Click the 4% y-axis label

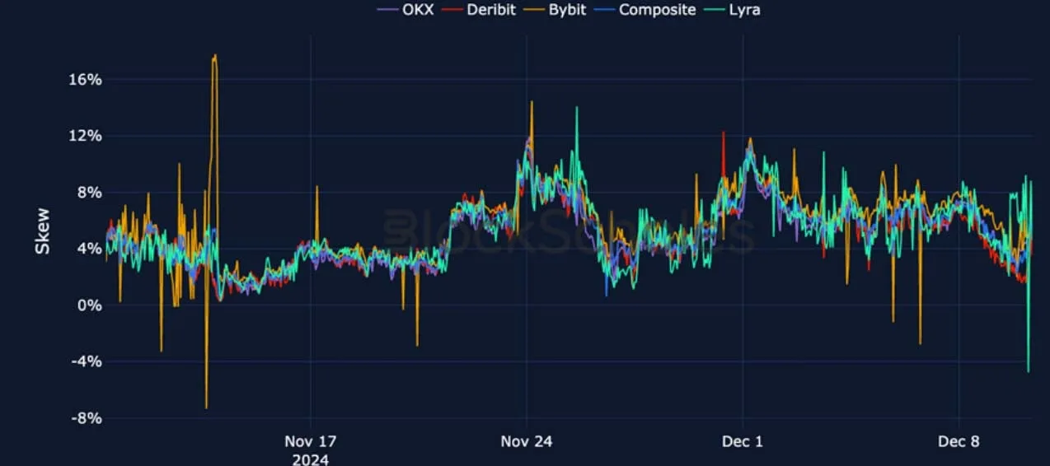pos(89,249)
